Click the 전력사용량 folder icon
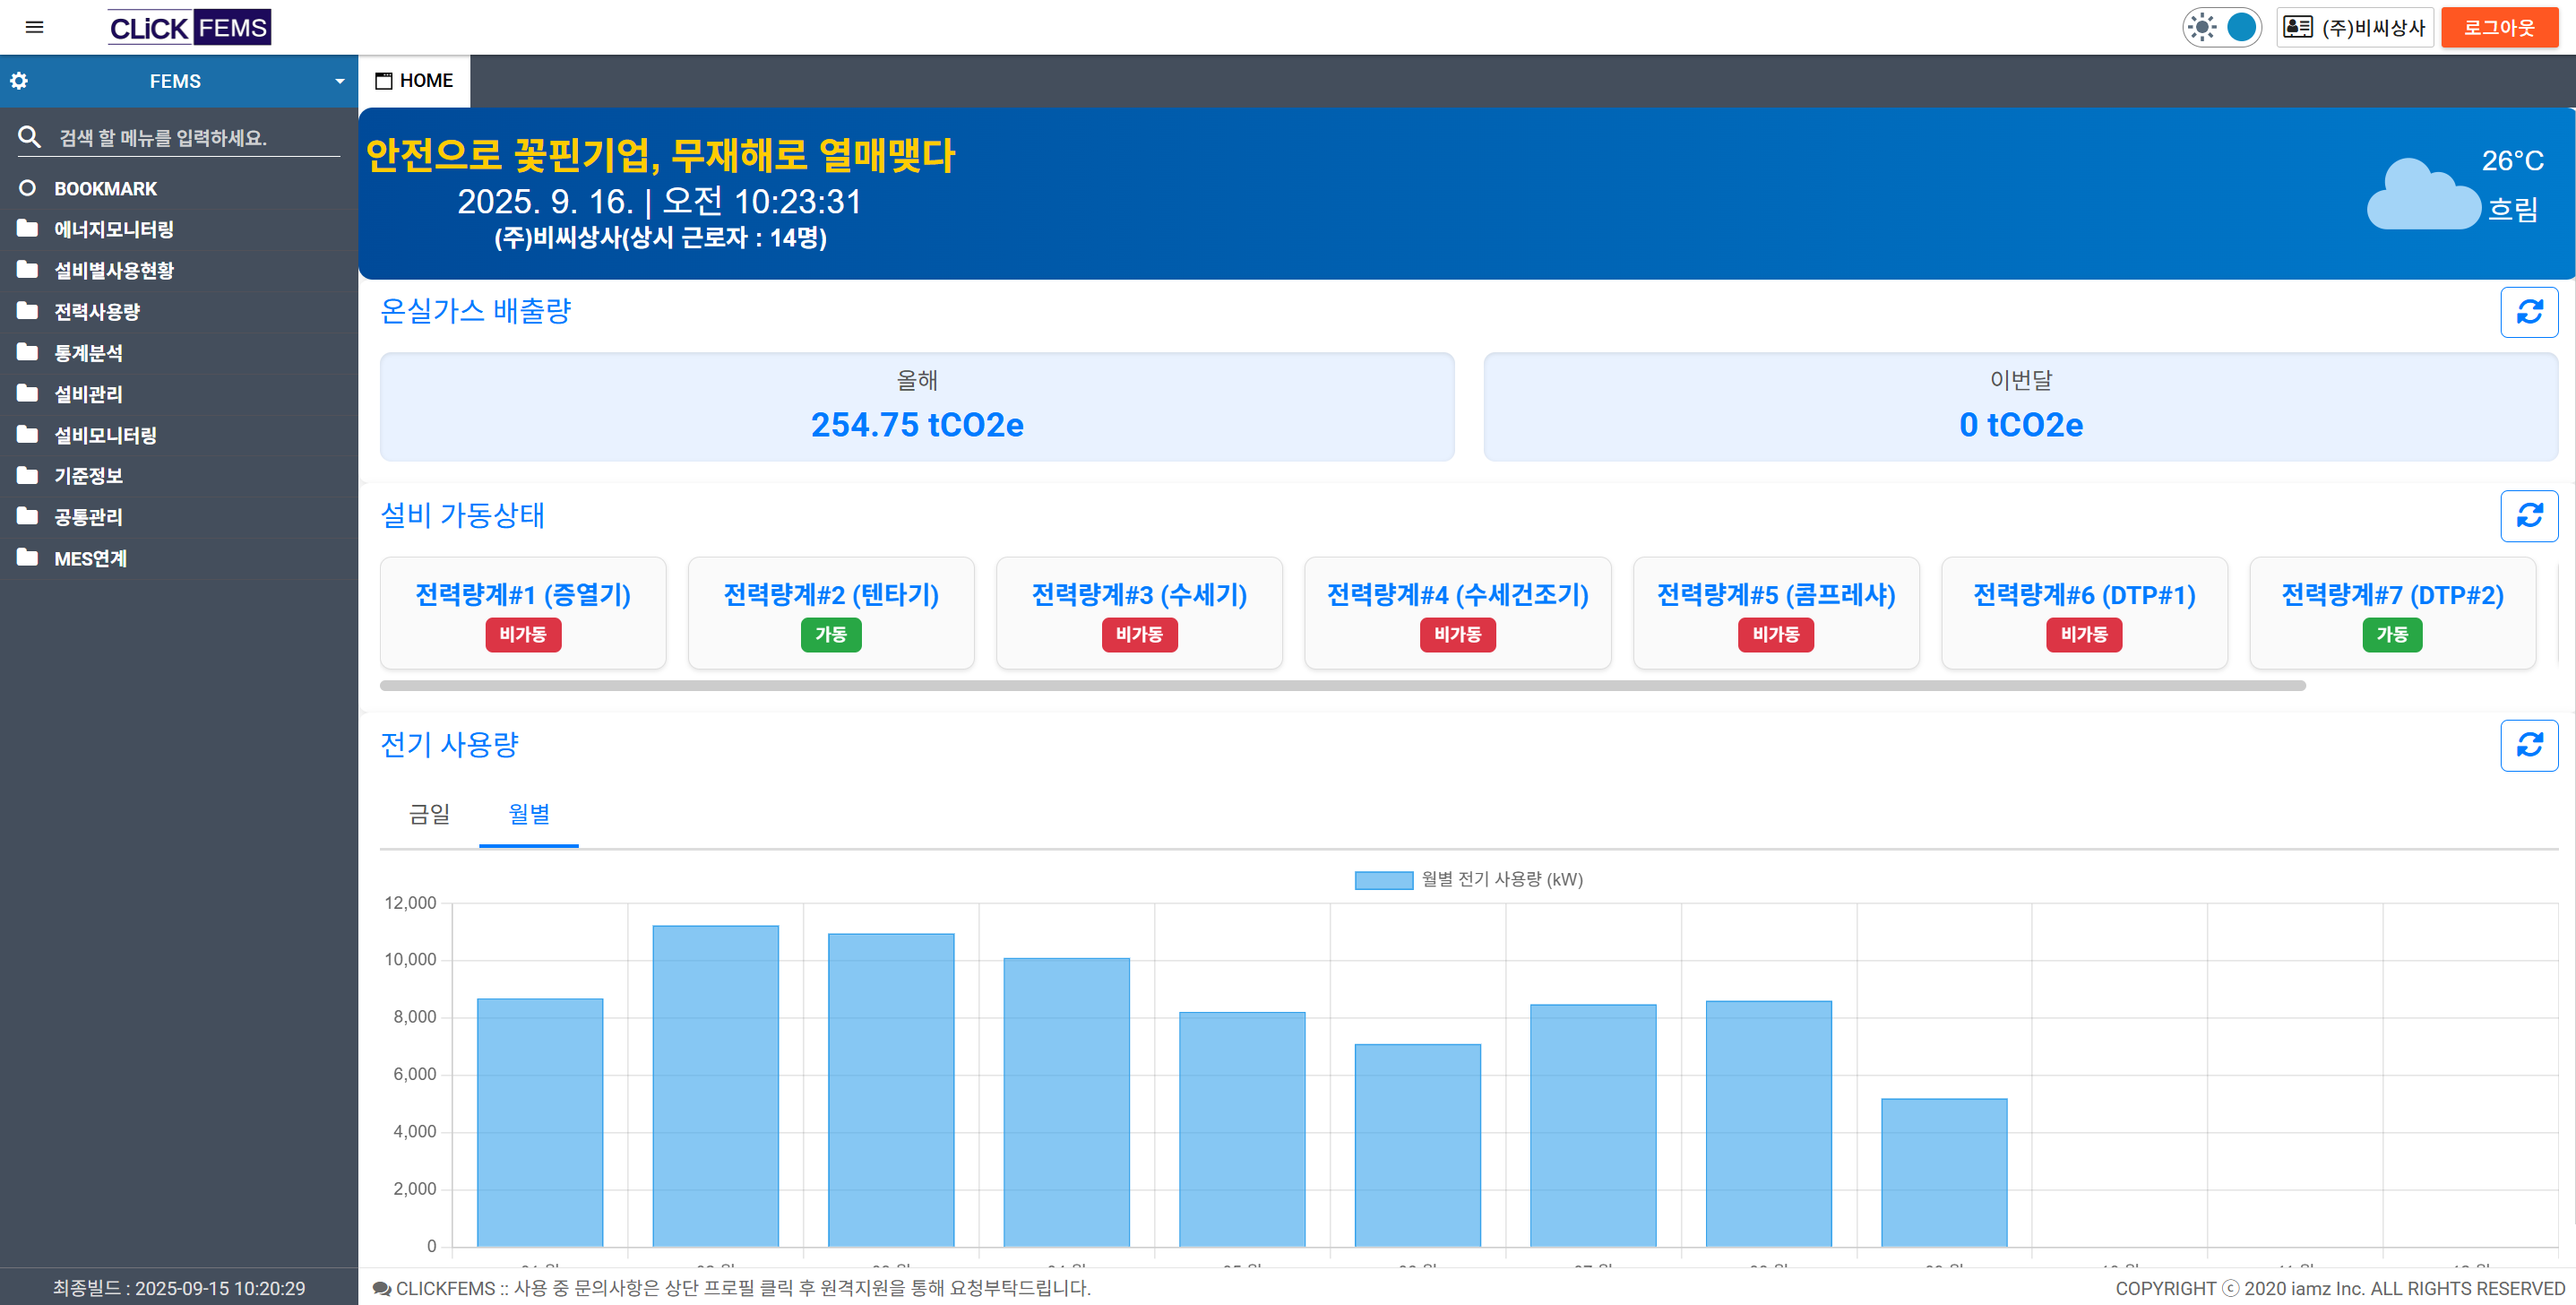2576x1305 pixels. [x=27, y=311]
